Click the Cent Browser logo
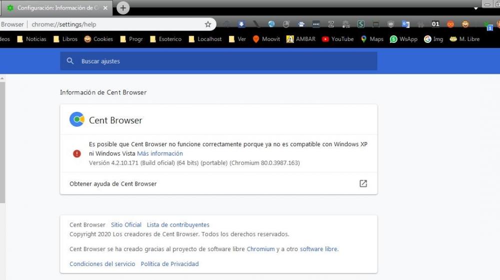500x280 pixels. coord(77,120)
